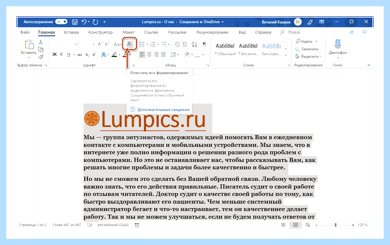This screenshot has width=390, height=245.
Task: Click the 120 % zoom level
Action: tap(362, 225)
